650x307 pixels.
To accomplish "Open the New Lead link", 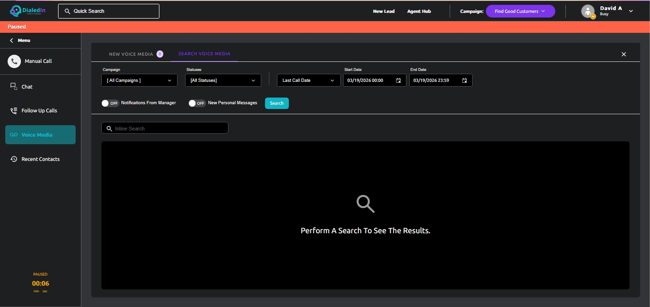I will [x=384, y=11].
